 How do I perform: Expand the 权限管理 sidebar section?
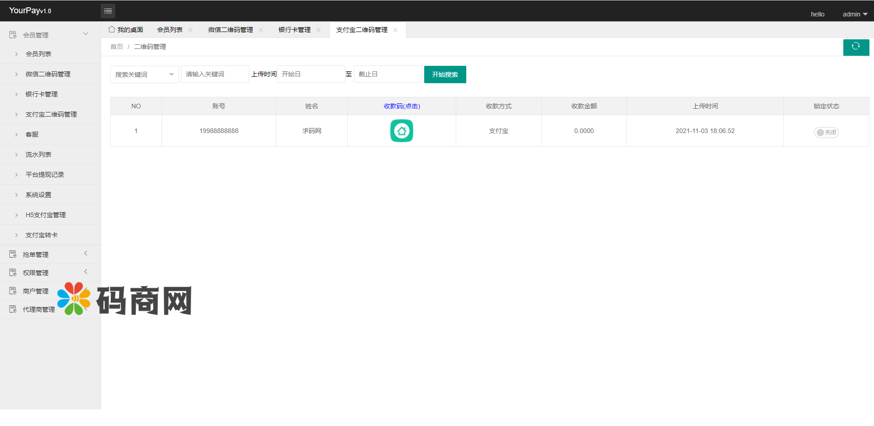pyautogui.click(x=85, y=272)
